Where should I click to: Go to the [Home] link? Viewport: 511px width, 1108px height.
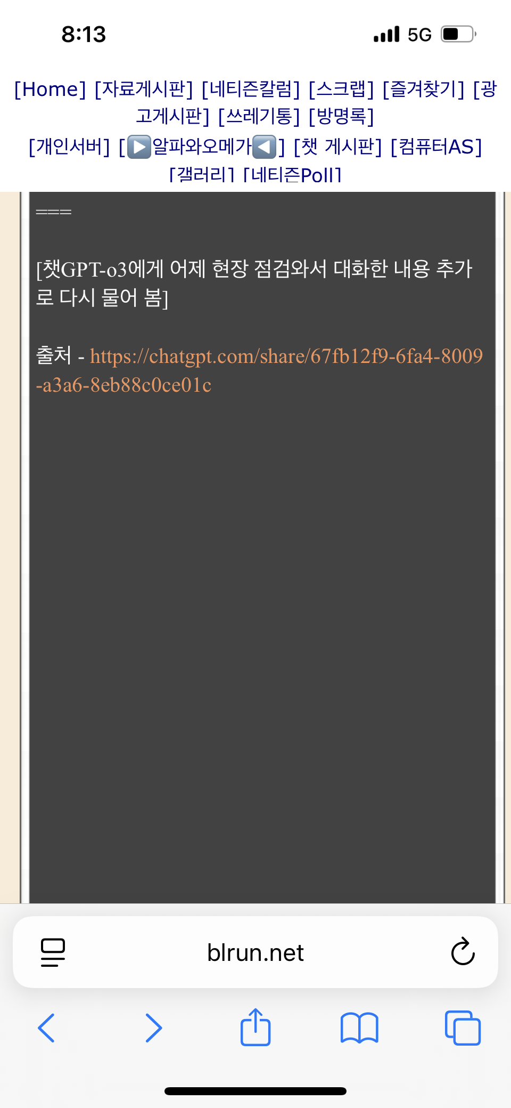(50, 89)
